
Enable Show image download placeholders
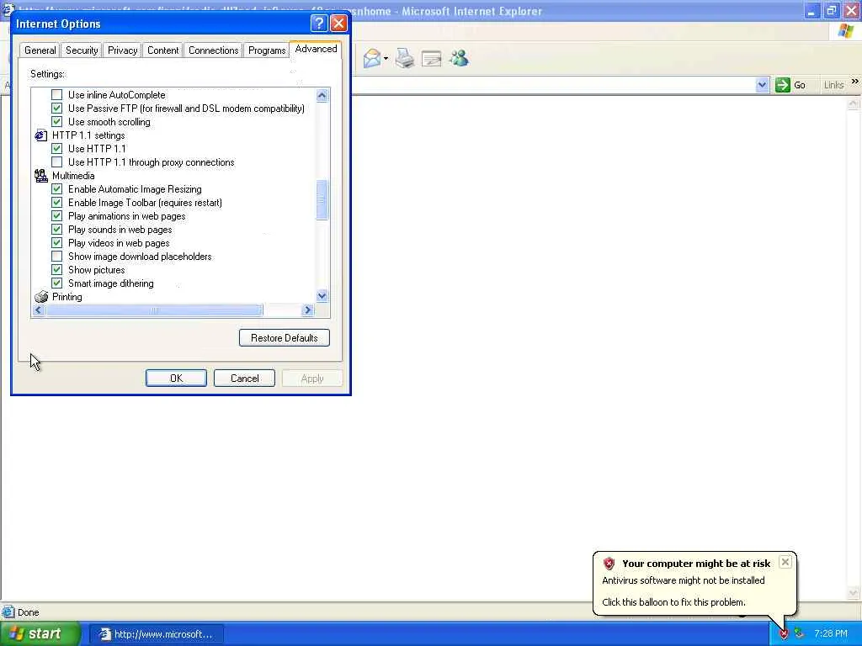[56, 256]
